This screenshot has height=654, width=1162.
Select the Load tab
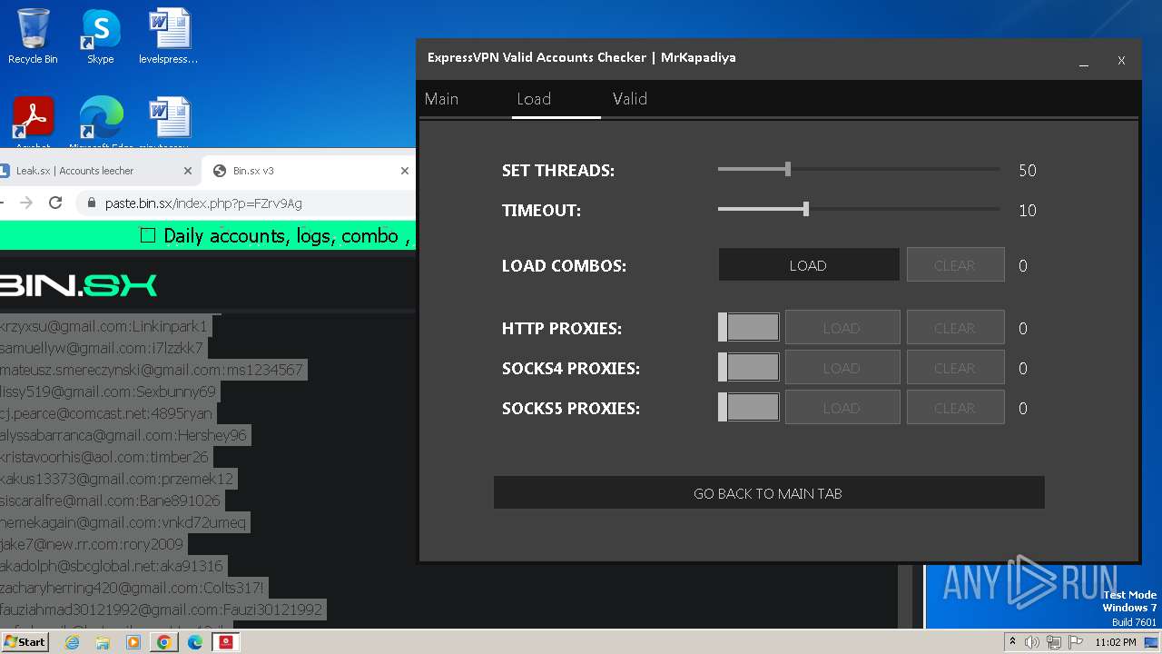pyautogui.click(x=534, y=99)
